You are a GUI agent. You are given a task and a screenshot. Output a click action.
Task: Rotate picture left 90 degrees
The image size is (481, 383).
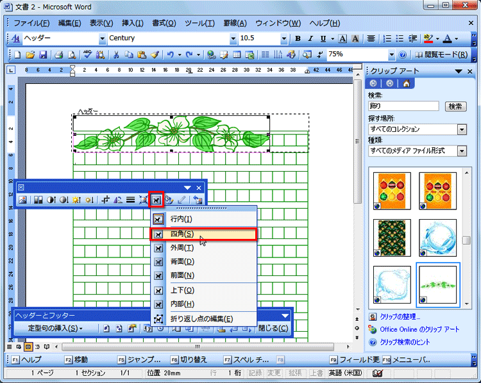tap(118, 200)
